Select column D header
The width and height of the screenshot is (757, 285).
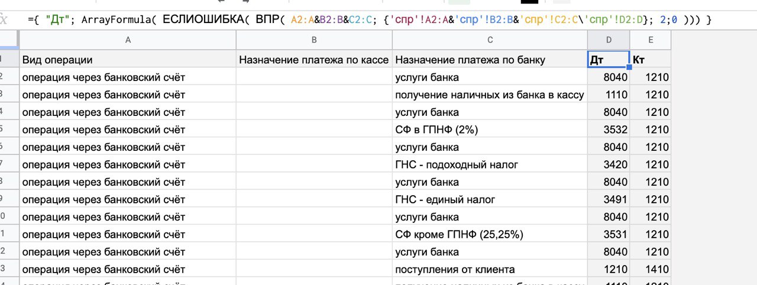609,40
